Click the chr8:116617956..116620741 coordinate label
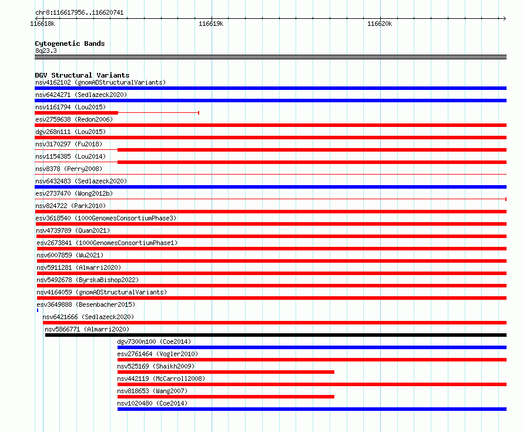This screenshot has width=523, height=432. tap(79, 13)
